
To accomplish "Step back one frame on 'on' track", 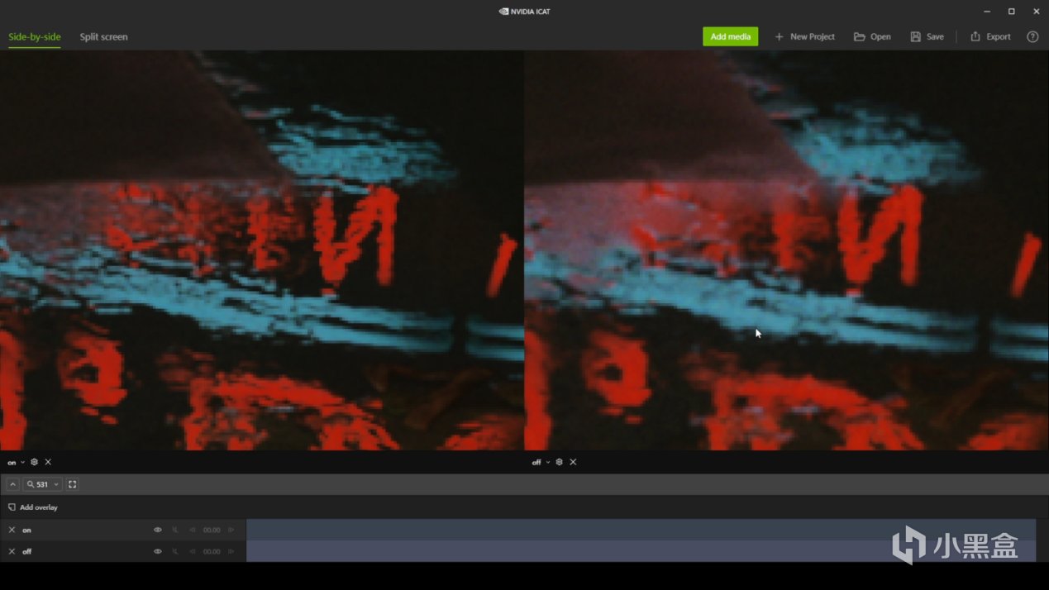I will pyautogui.click(x=193, y=530).
